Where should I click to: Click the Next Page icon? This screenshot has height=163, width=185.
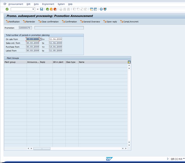(x=82, y=9)
